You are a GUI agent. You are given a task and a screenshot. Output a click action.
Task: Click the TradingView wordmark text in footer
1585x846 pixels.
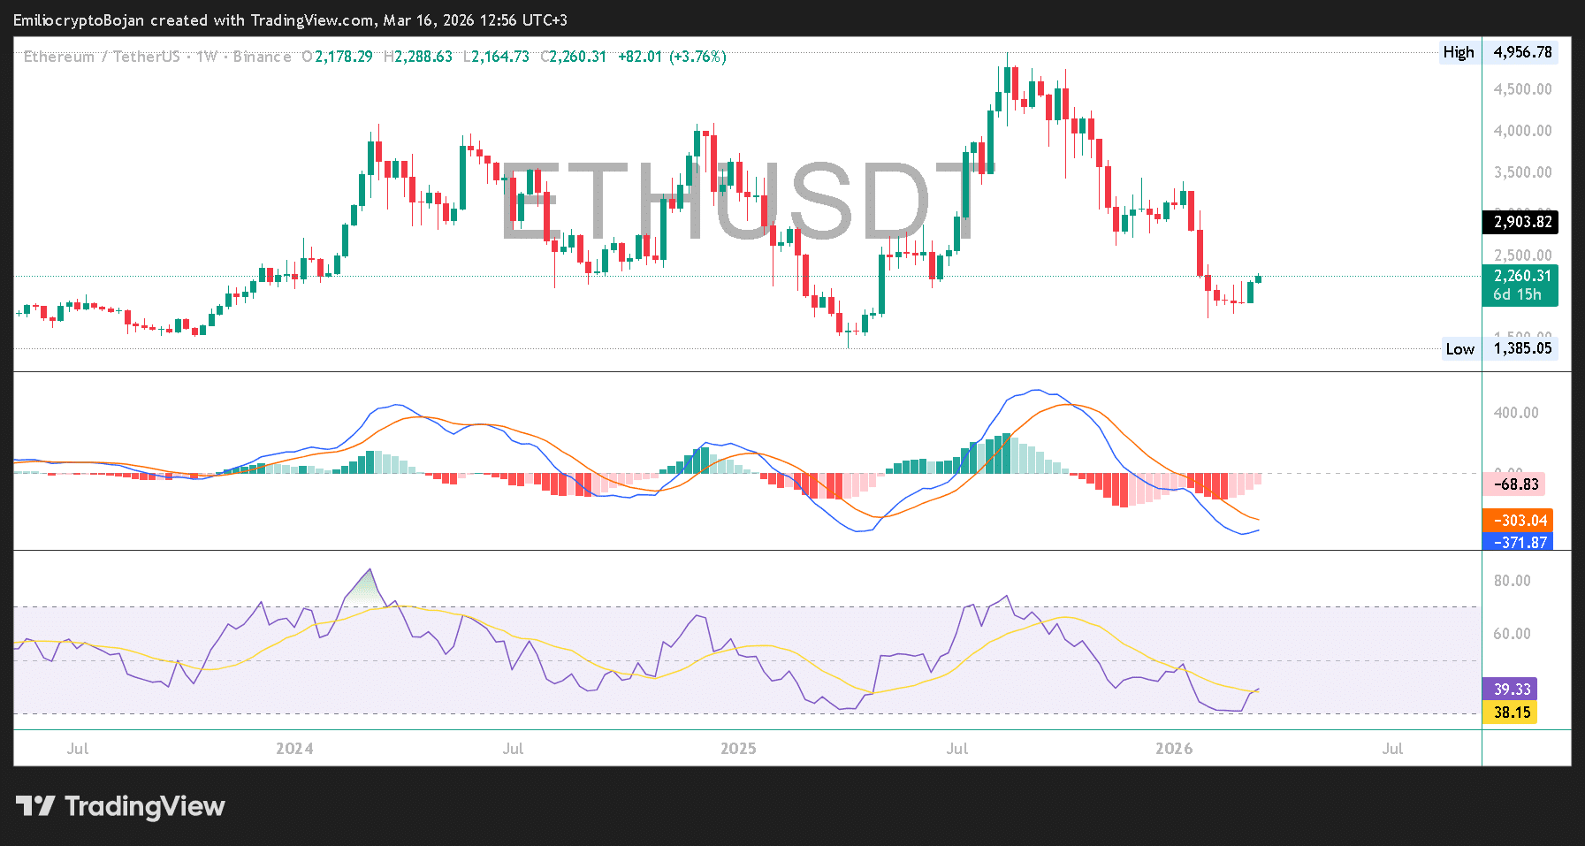pos(144,806)
